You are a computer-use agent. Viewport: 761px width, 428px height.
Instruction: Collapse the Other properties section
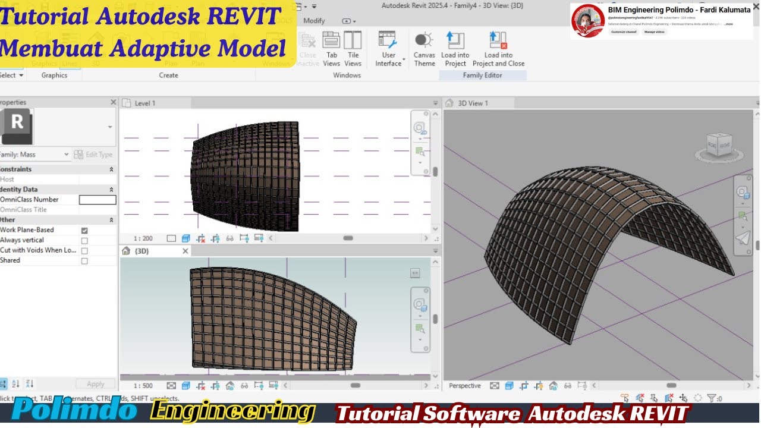point(111,220)
